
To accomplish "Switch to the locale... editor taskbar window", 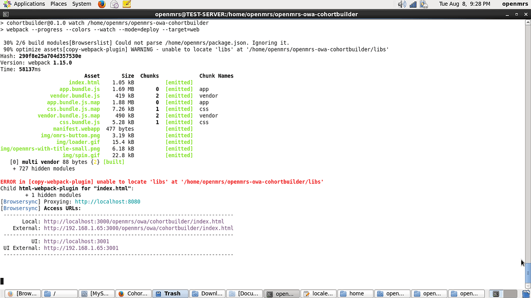I will coord(318,293).
